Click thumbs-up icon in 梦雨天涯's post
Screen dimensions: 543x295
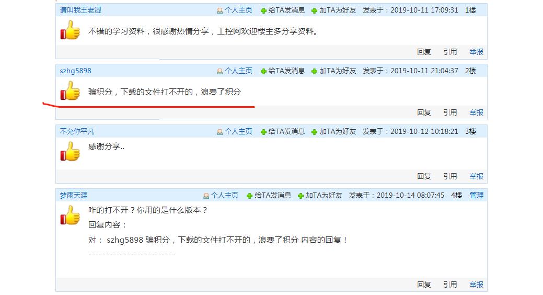[x=70, y=215]
